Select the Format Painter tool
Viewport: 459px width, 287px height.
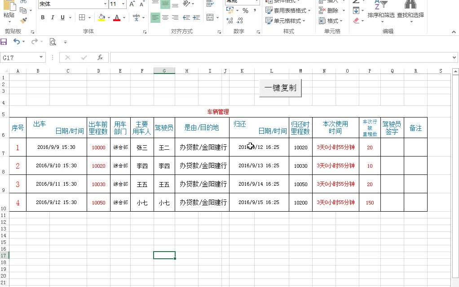pyautogui.click(x=23, y=20)
